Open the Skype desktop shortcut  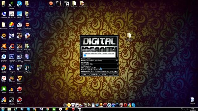pyautogui.click(x=19, y=4)
